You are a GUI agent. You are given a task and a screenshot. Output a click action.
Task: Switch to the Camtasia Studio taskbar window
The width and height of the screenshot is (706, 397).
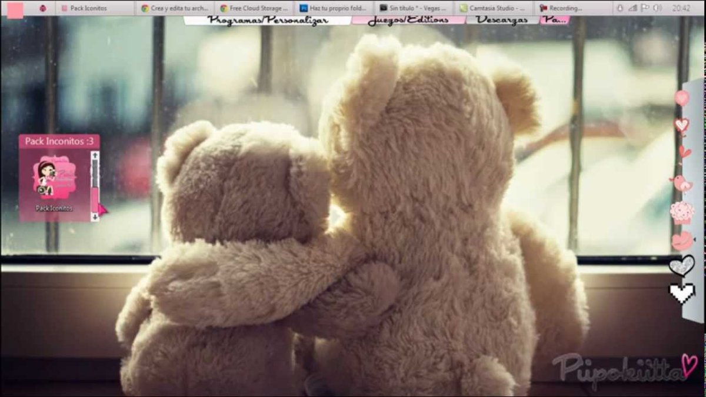pos(492,8)
